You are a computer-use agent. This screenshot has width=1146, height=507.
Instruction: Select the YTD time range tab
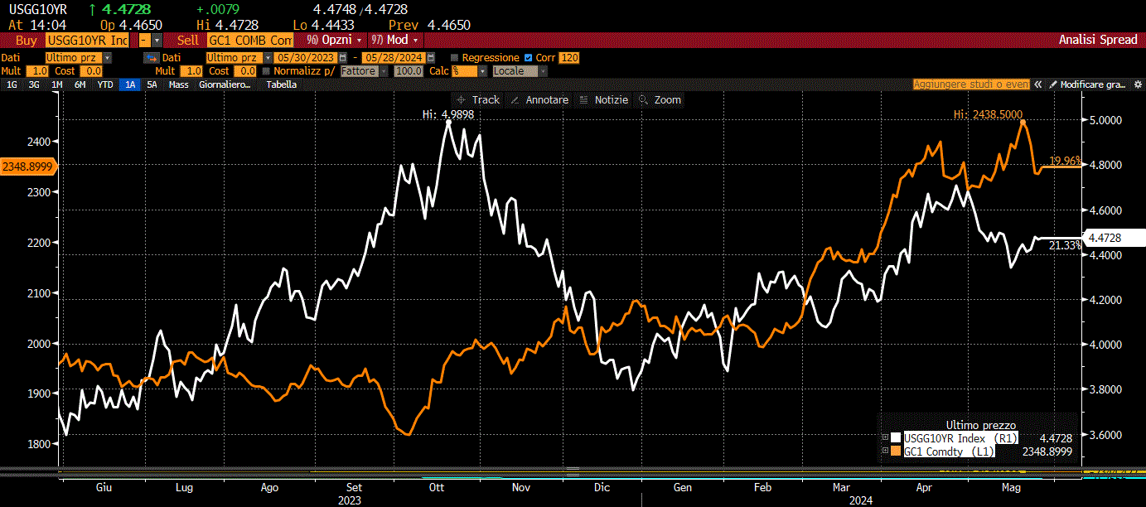105,84
